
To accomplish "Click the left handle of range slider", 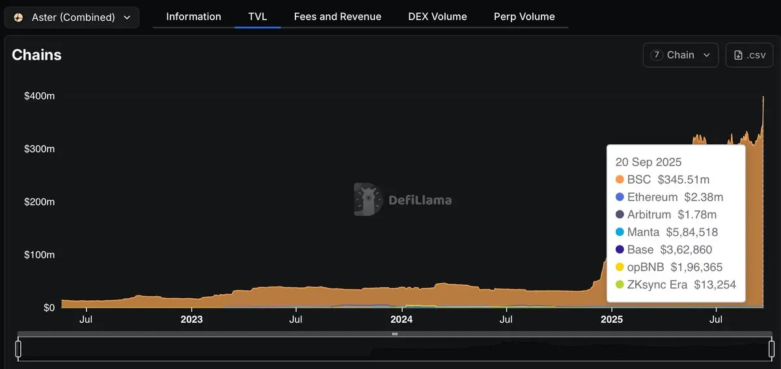I will [18, 350].
